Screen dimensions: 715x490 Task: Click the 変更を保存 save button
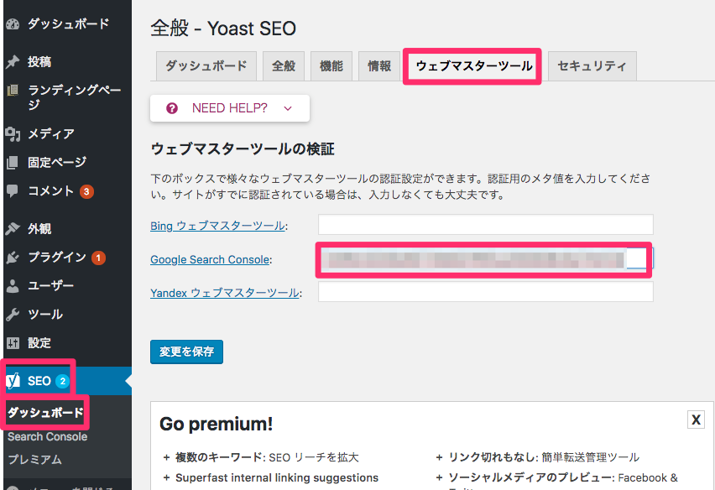pos(186,352)
